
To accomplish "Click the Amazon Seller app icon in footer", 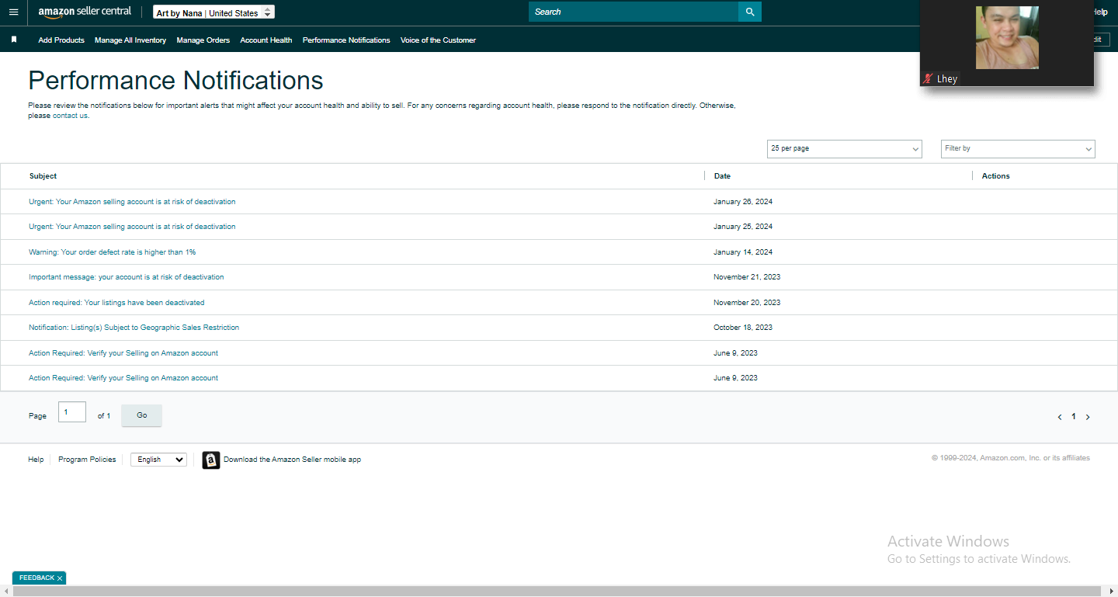I will (211, 460).
